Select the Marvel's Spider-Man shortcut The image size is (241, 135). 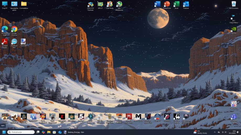point(129,119)
